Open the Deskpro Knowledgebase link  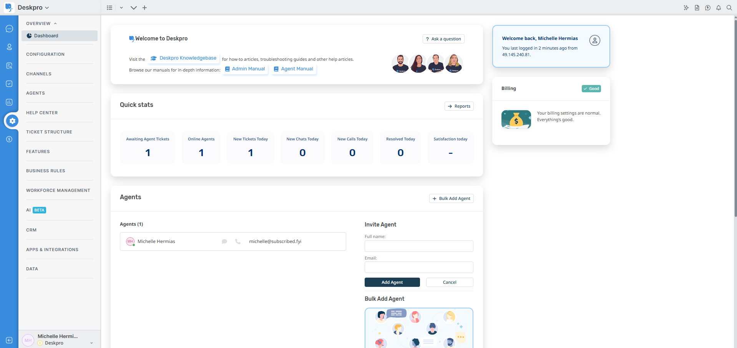[x=184, y=58]
